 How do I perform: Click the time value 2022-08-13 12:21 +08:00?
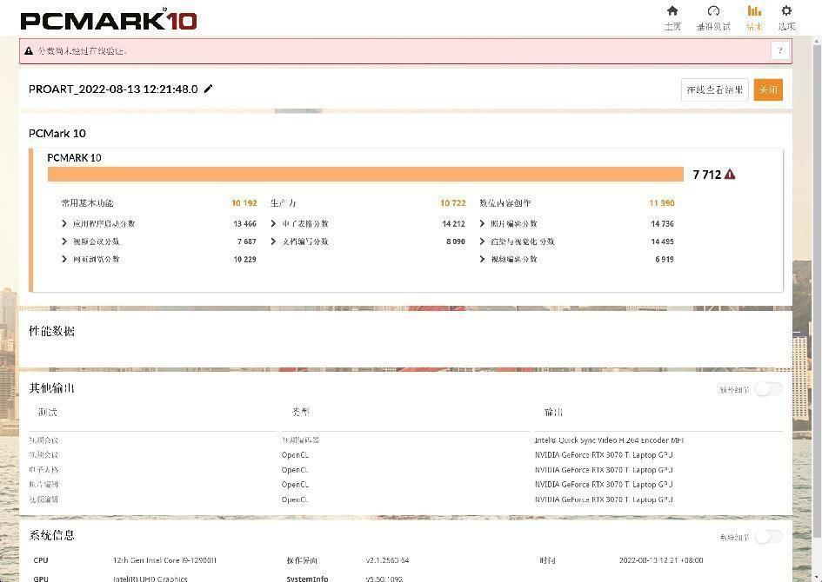coord(661,560)
